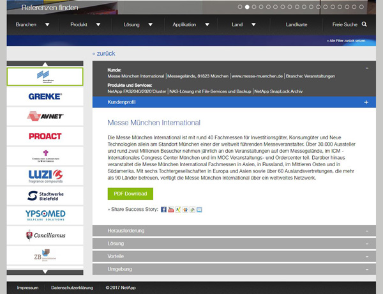This screenshot has height=294, width=383.
Task: Expand the Umgebung section
Action: (234, 269)
